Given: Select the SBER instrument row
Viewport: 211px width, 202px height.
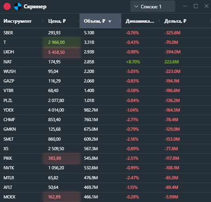Looking at the screenshot, I should [x=106, y=33].
